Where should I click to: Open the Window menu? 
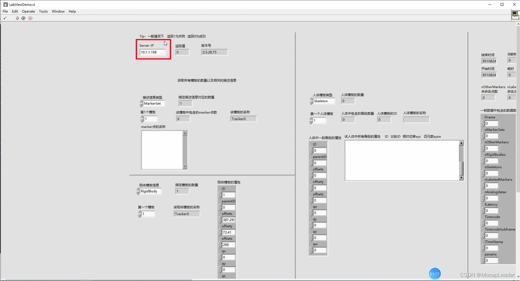tap(58, 11)
